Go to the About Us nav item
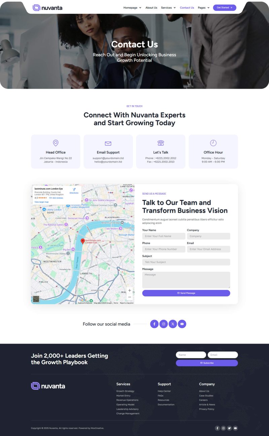 pyautogui.click(x=151, y=8)
